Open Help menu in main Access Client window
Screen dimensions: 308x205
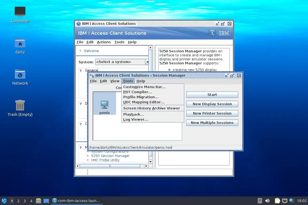pyautogui.click(x=132, y=42)
